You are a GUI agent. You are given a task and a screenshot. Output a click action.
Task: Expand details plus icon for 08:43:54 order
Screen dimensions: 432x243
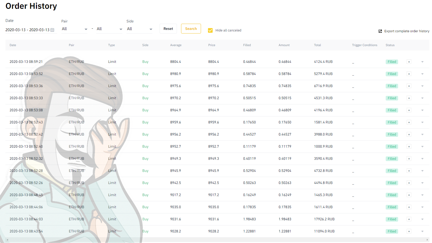coord(409,231)
